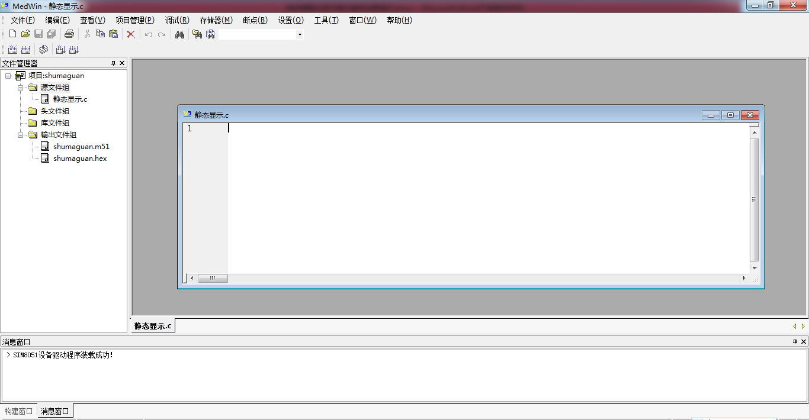Collapse the 项目:shumaguan tree root
Viewport: 809px width, 420px height.
coord(8,76)
